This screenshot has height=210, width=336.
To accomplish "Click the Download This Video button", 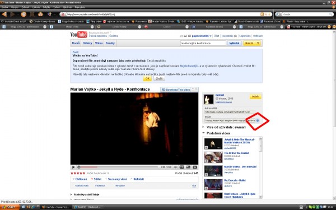I will pos(176,90).
